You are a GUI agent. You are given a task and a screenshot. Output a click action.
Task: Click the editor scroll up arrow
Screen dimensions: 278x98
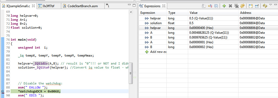tap(131, 12)
